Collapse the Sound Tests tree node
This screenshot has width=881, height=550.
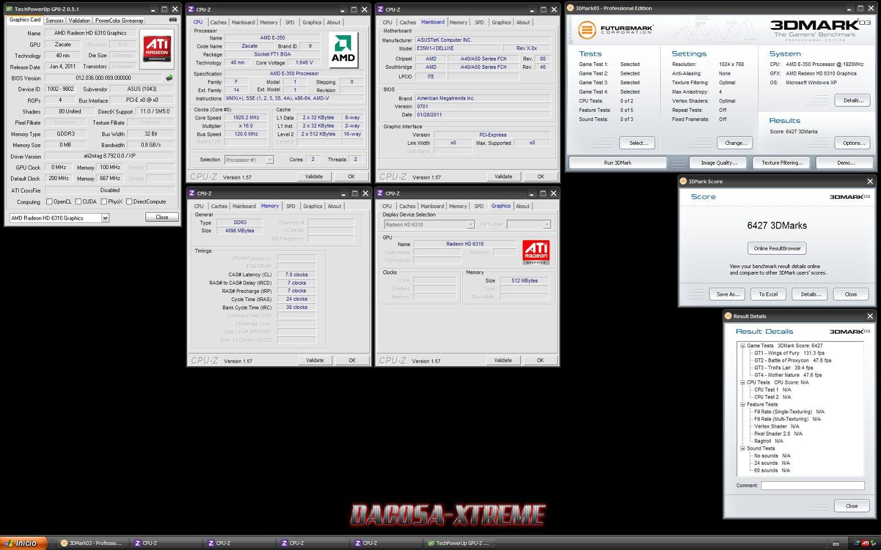[742, 448]
